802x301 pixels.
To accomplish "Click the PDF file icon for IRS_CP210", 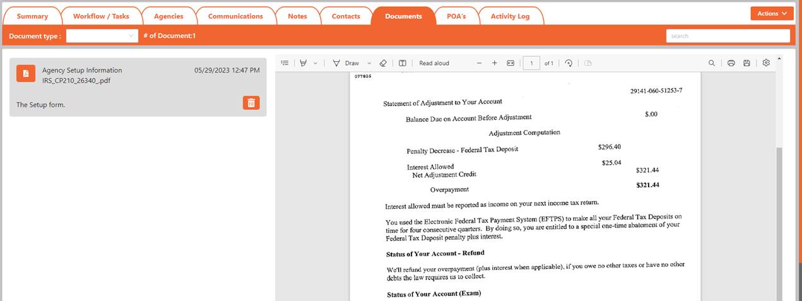I will 25,73.
